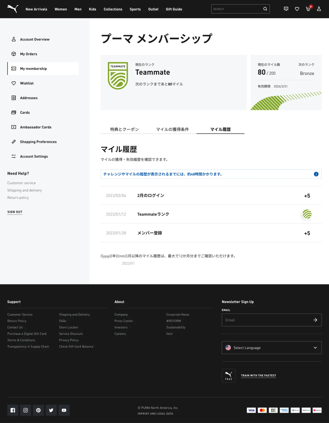Open the Women menu
The image size is (329, 423).
61,9
